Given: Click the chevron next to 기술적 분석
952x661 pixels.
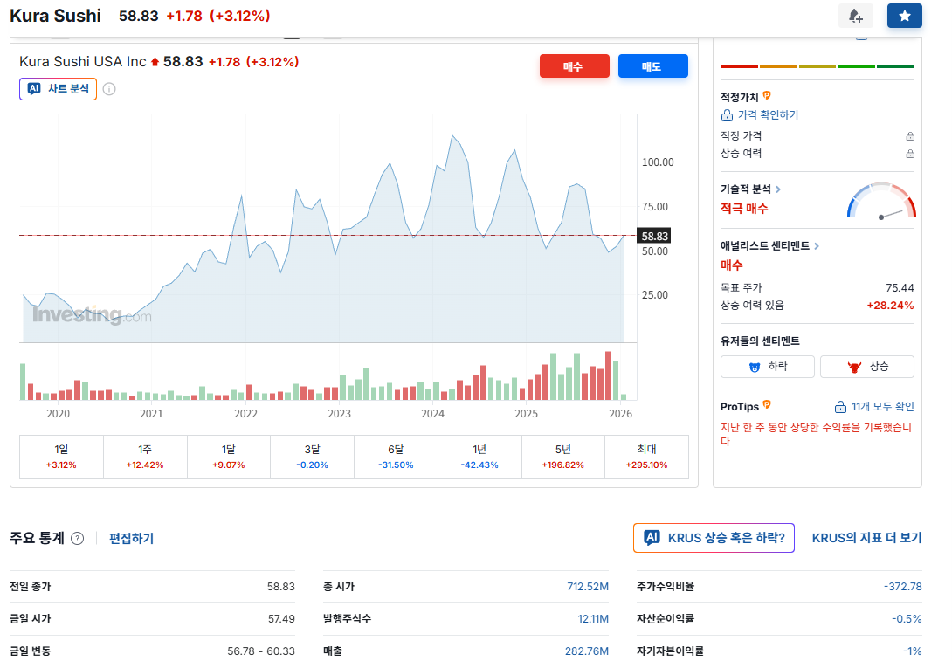Looking at the screenshot, I should tap(778, 189).
